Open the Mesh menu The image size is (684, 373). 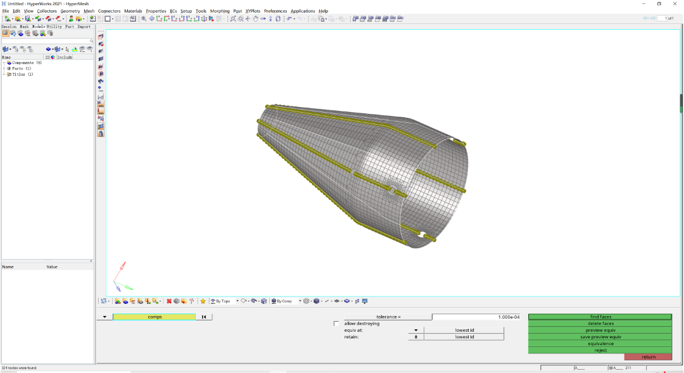(x=89, y=11)
